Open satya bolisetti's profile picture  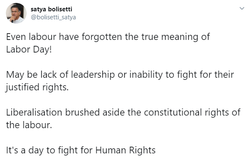point(16,13)
